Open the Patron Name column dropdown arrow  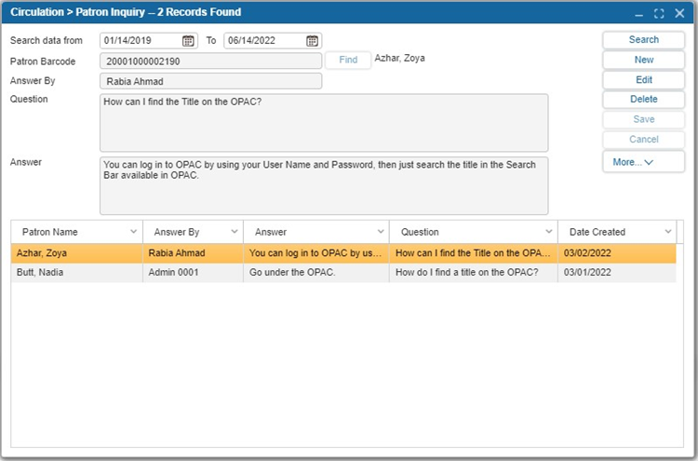(133, 232)
